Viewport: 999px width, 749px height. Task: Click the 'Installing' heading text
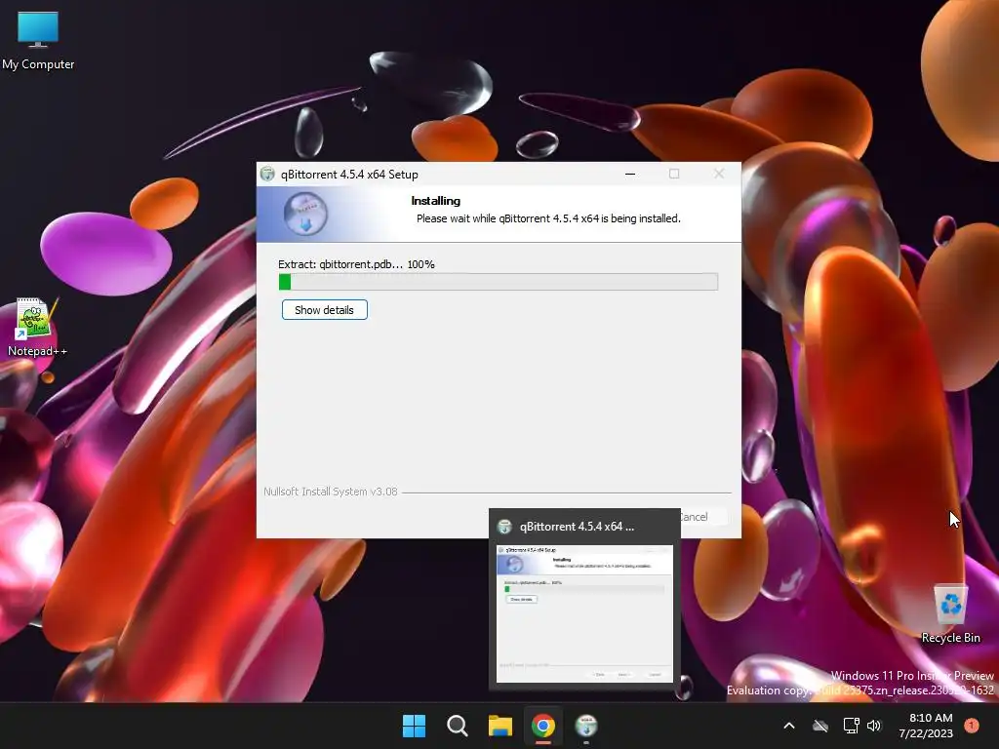(x=436, y=201)
